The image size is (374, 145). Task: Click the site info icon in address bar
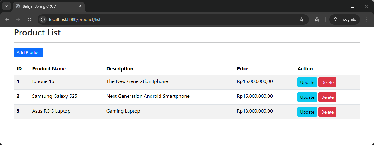tap(43, 19)
